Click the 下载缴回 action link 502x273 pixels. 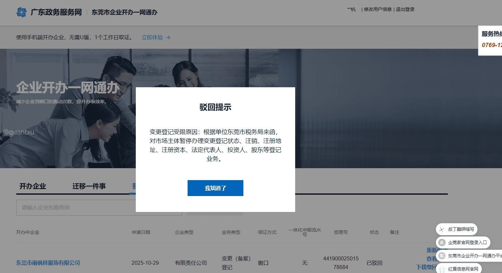coord(426,267)
